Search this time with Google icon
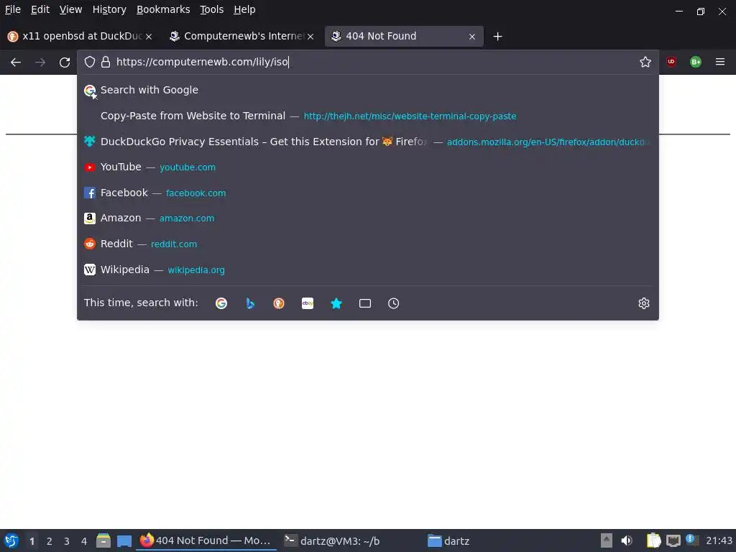The width and height of the screenshot is (736, 552). [x=221, y=303]
